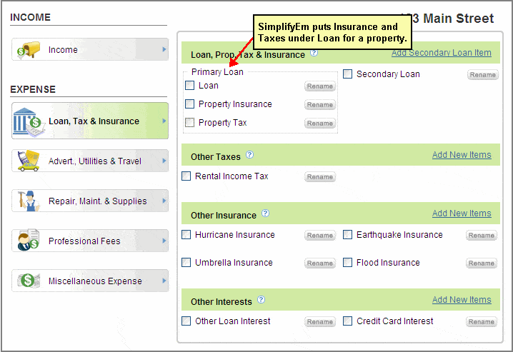
Task: Click Add New Items under Other Interests
Action: click(x=462, y=300)
